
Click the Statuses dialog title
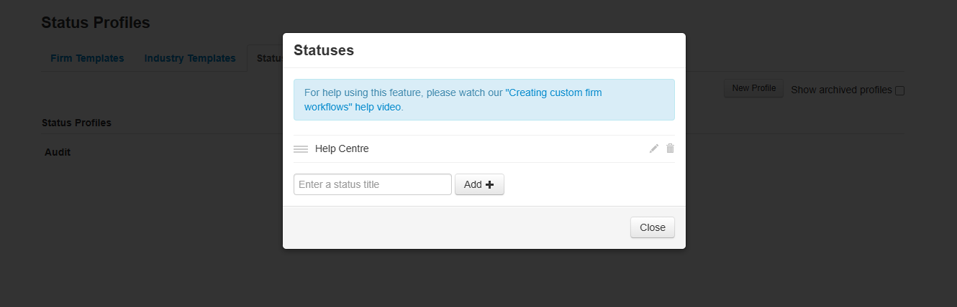[x=324, y=50]
